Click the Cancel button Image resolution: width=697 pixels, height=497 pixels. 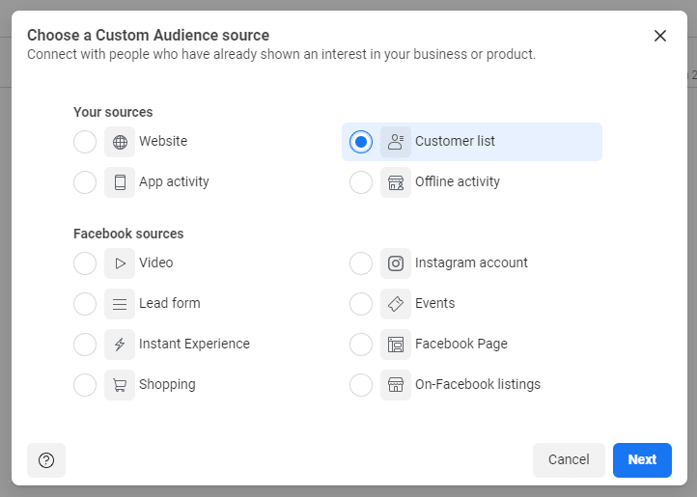[x=569, y=460]
